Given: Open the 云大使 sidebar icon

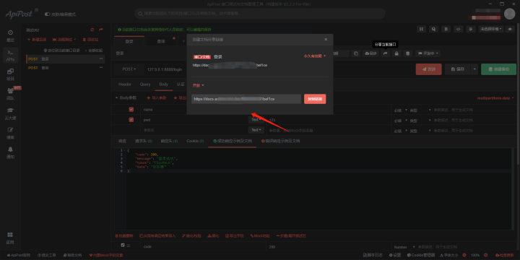Looking at the screenshot, I should [10, 113].
